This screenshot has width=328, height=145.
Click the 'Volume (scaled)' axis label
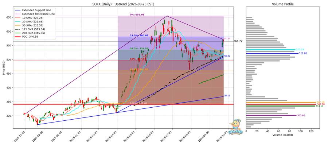282,135
